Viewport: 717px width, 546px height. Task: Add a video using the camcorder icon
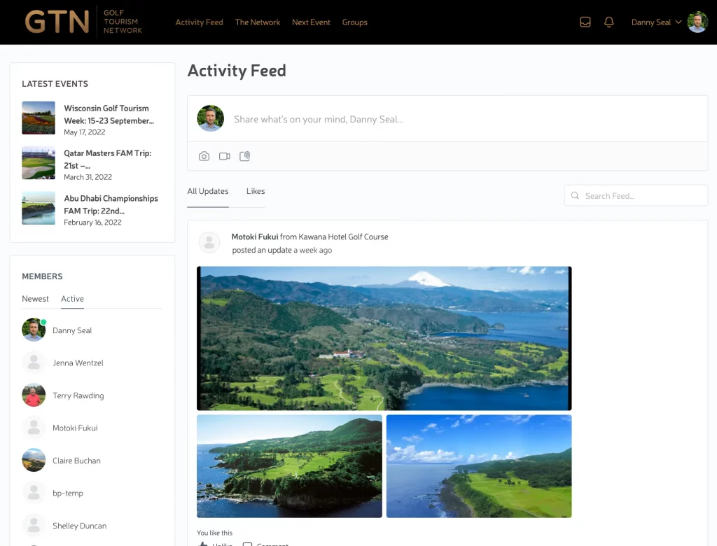pyautogui.click(x=224, y=156)
